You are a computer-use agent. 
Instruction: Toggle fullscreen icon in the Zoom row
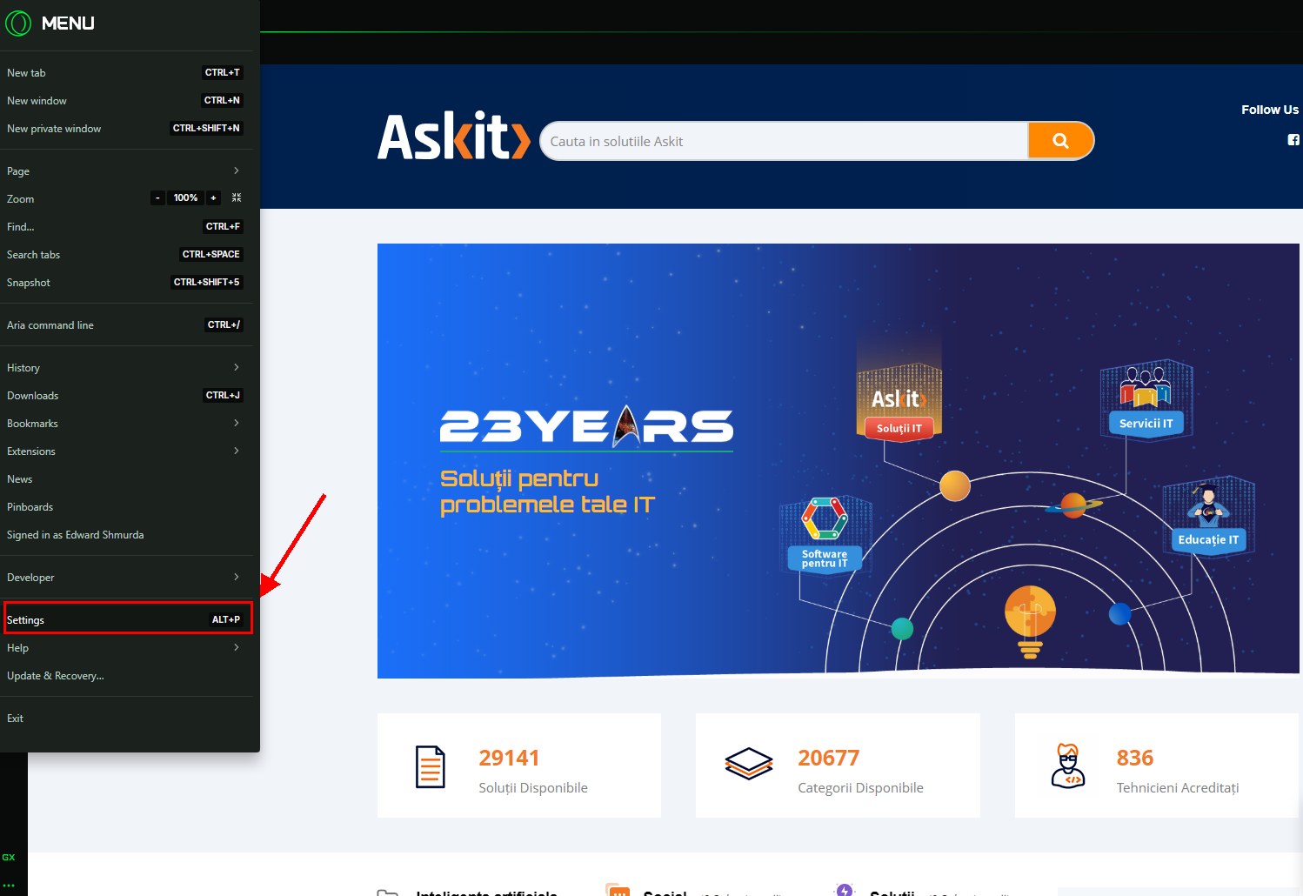[x=237, y=198]
